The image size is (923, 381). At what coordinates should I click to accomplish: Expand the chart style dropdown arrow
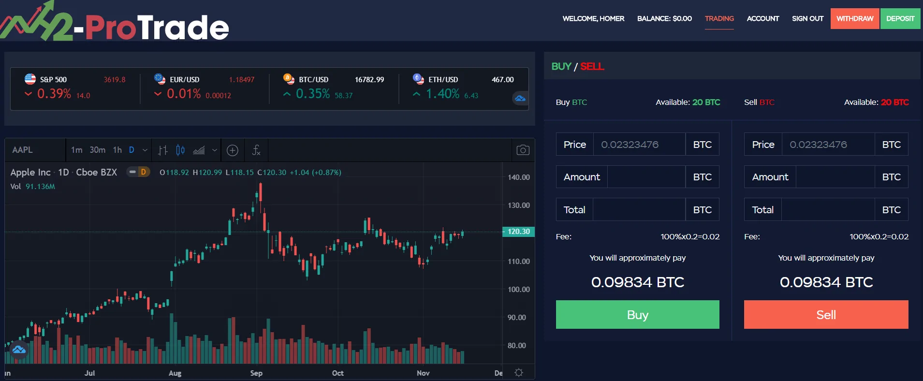click(215, 150)
